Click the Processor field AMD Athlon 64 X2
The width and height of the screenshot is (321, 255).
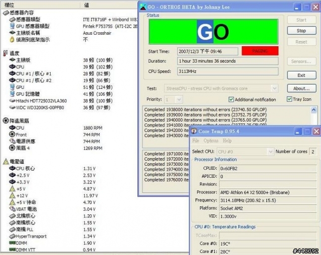point(268,192)
